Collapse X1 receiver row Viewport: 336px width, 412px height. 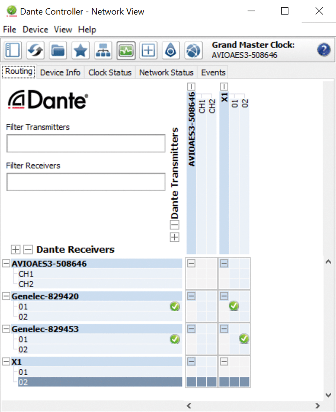tap(6, 362)
